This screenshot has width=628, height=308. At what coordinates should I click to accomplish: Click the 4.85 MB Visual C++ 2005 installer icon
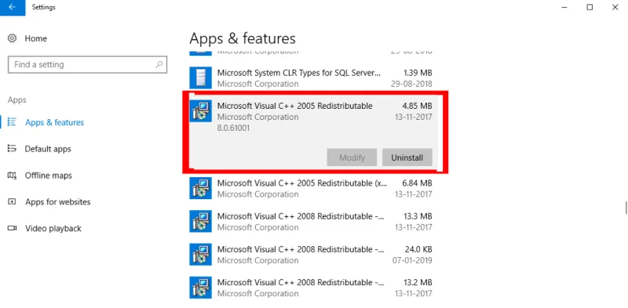[x=200, y=111]
